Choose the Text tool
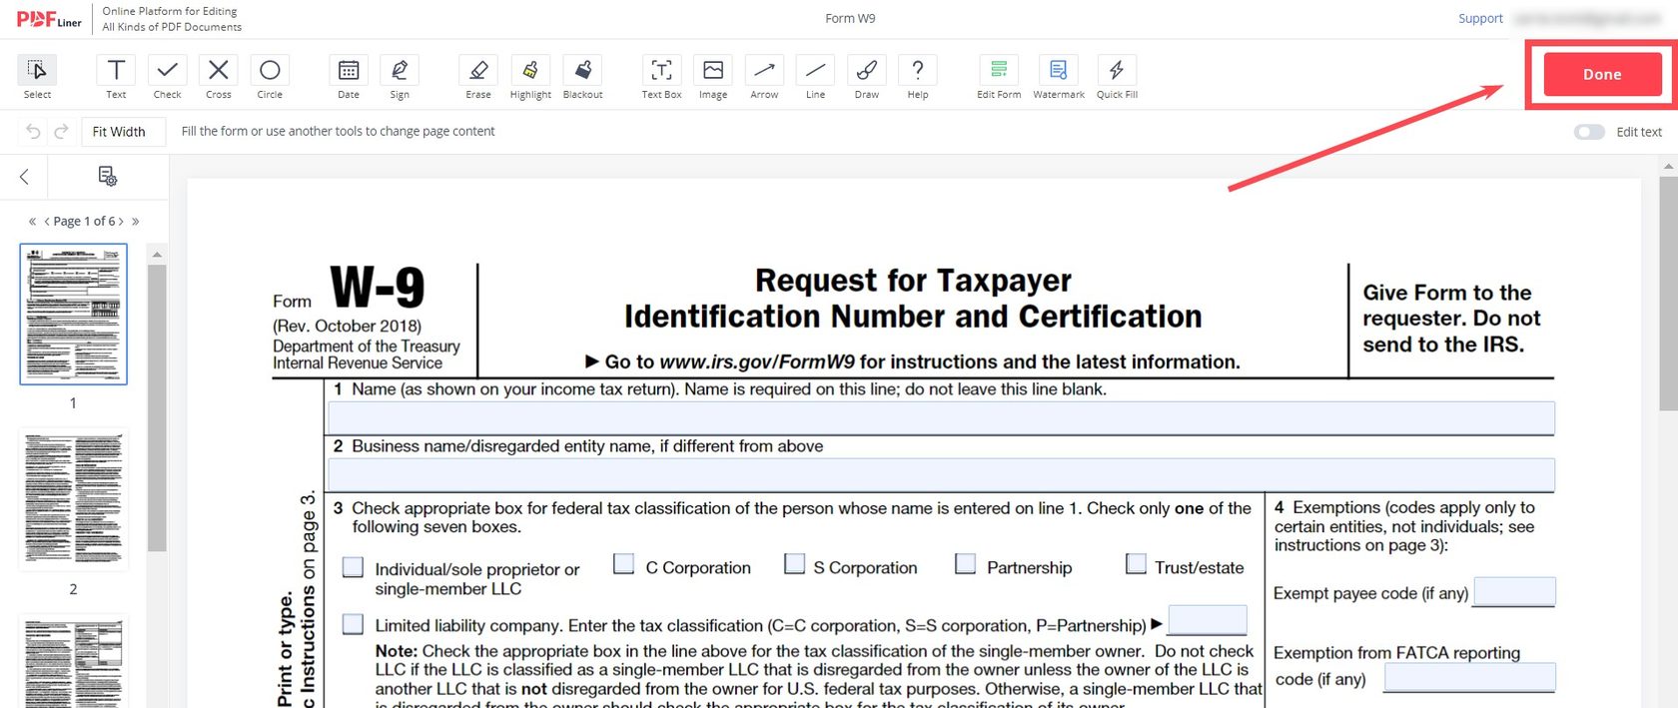 (116, 77)
